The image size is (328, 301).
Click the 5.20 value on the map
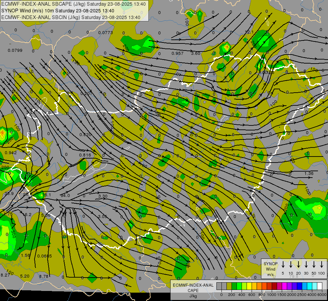[x=25, y=276]
